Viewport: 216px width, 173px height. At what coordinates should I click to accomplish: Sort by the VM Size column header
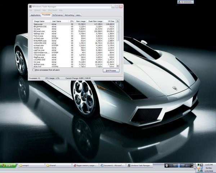[x=109, y=21]
